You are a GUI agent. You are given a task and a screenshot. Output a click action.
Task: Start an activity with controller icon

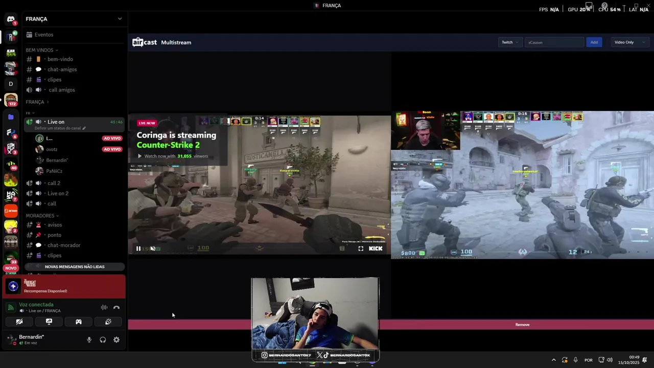coord(79,321)
